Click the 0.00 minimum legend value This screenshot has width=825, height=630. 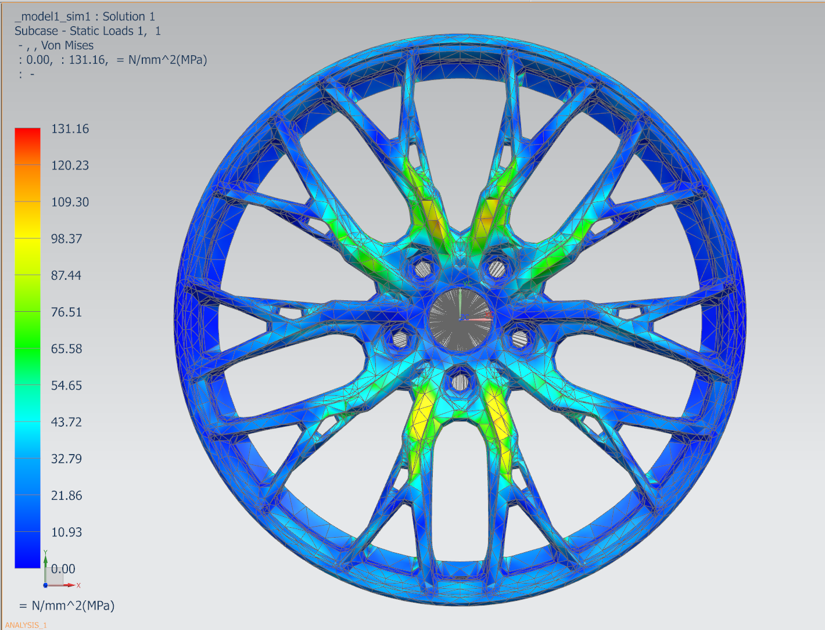[63, 569]
